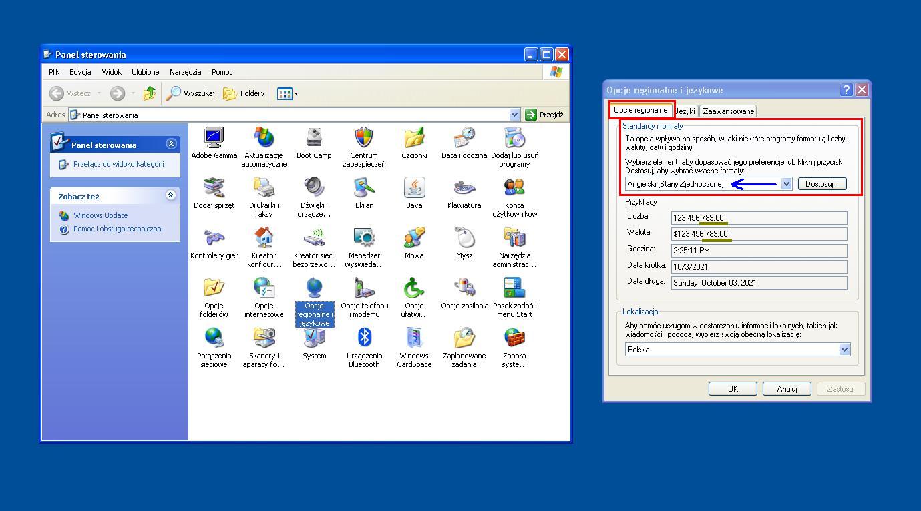Open Opcje internetowe icon
Screen dimensions: 921x511
tap(264, 288)
